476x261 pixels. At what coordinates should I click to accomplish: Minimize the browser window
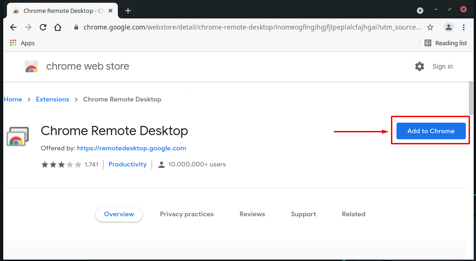click(x=436, y=9)
